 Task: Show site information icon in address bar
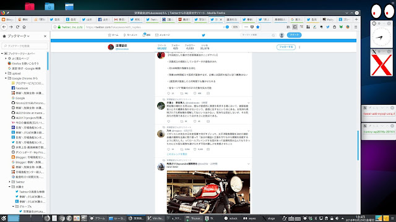[x=55, y=27]
